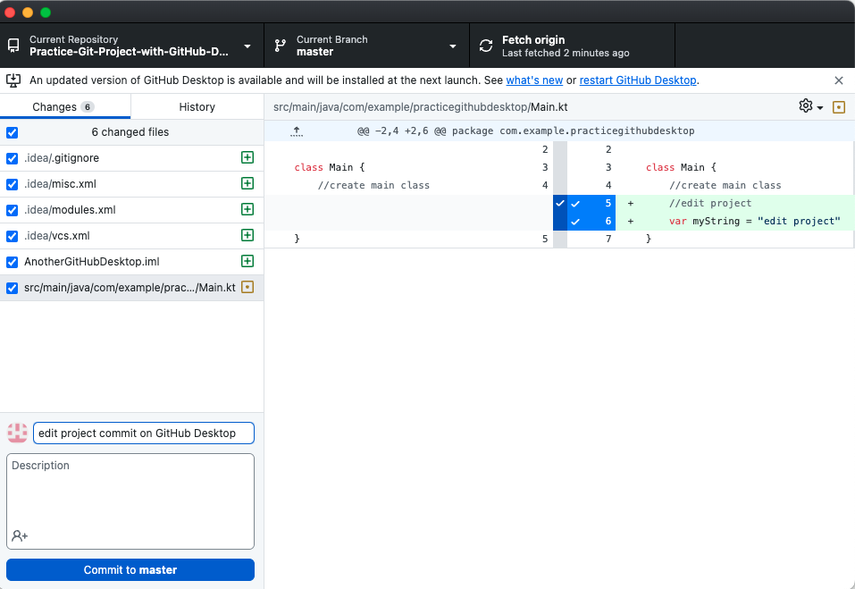The image size is (855, 589).
Task: Expand diff context with the up arrow icon
Action: point(296,130)
